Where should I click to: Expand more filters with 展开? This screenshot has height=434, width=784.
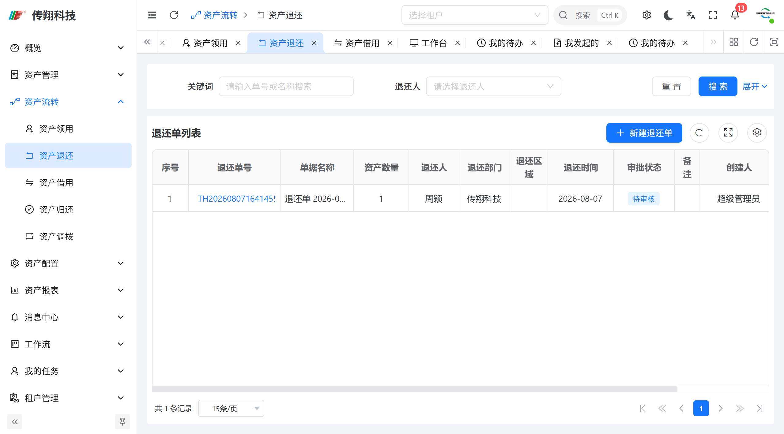point(755,87)
